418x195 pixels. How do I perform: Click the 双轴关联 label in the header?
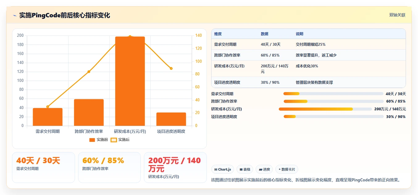(x=397, y=15)
